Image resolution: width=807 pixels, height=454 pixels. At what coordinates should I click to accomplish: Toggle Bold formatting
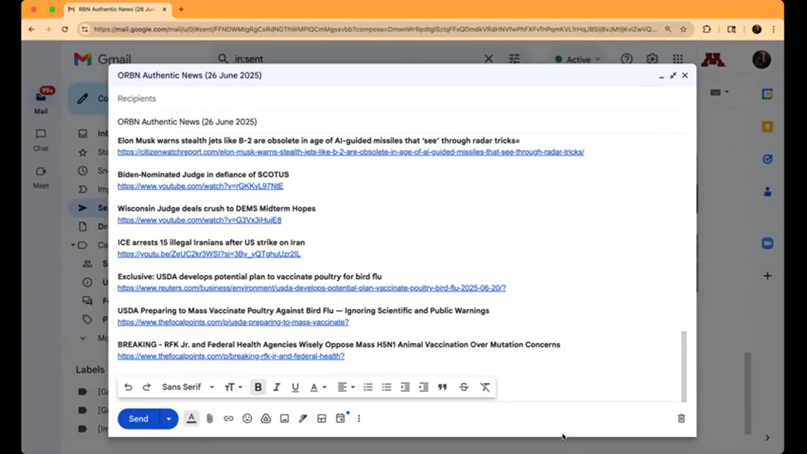258,387
